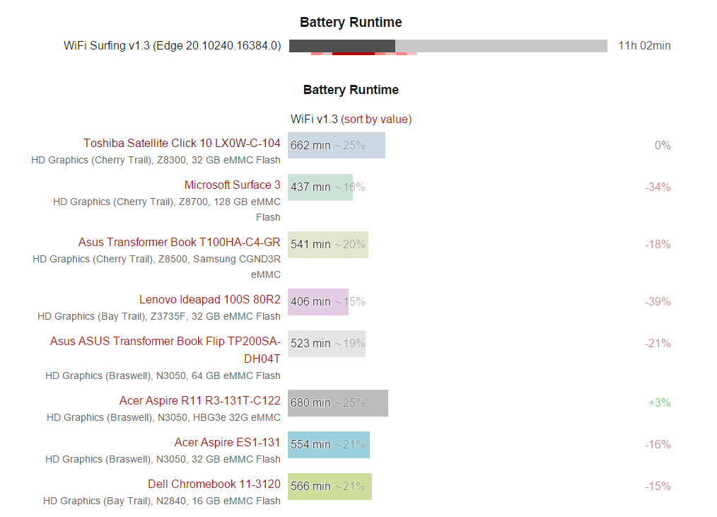The width and height of the screenshot is (717, 517).
Task: Open the Microsoft Surface 3 link
Action: [x=233, y=185]
